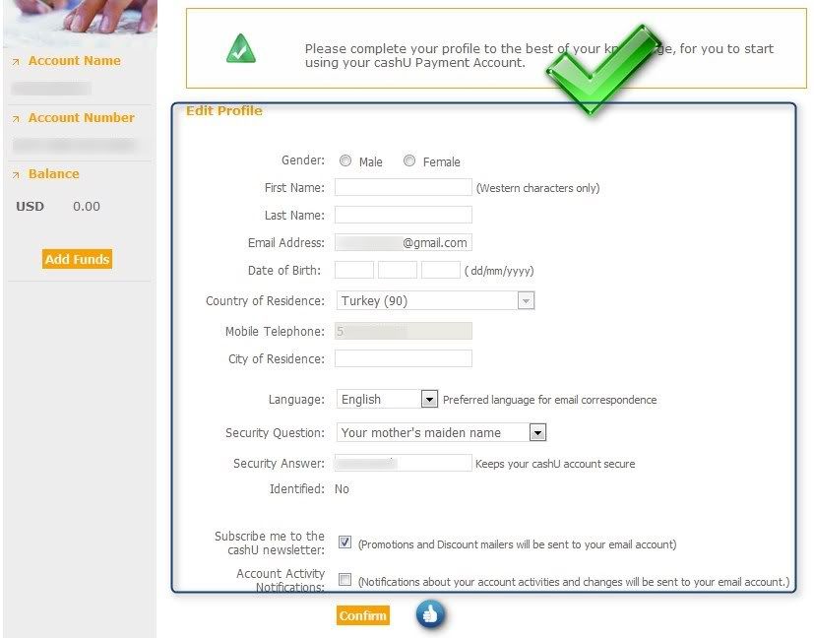
Task: Open the Language dropdown showing English
Action: point(387,399)
